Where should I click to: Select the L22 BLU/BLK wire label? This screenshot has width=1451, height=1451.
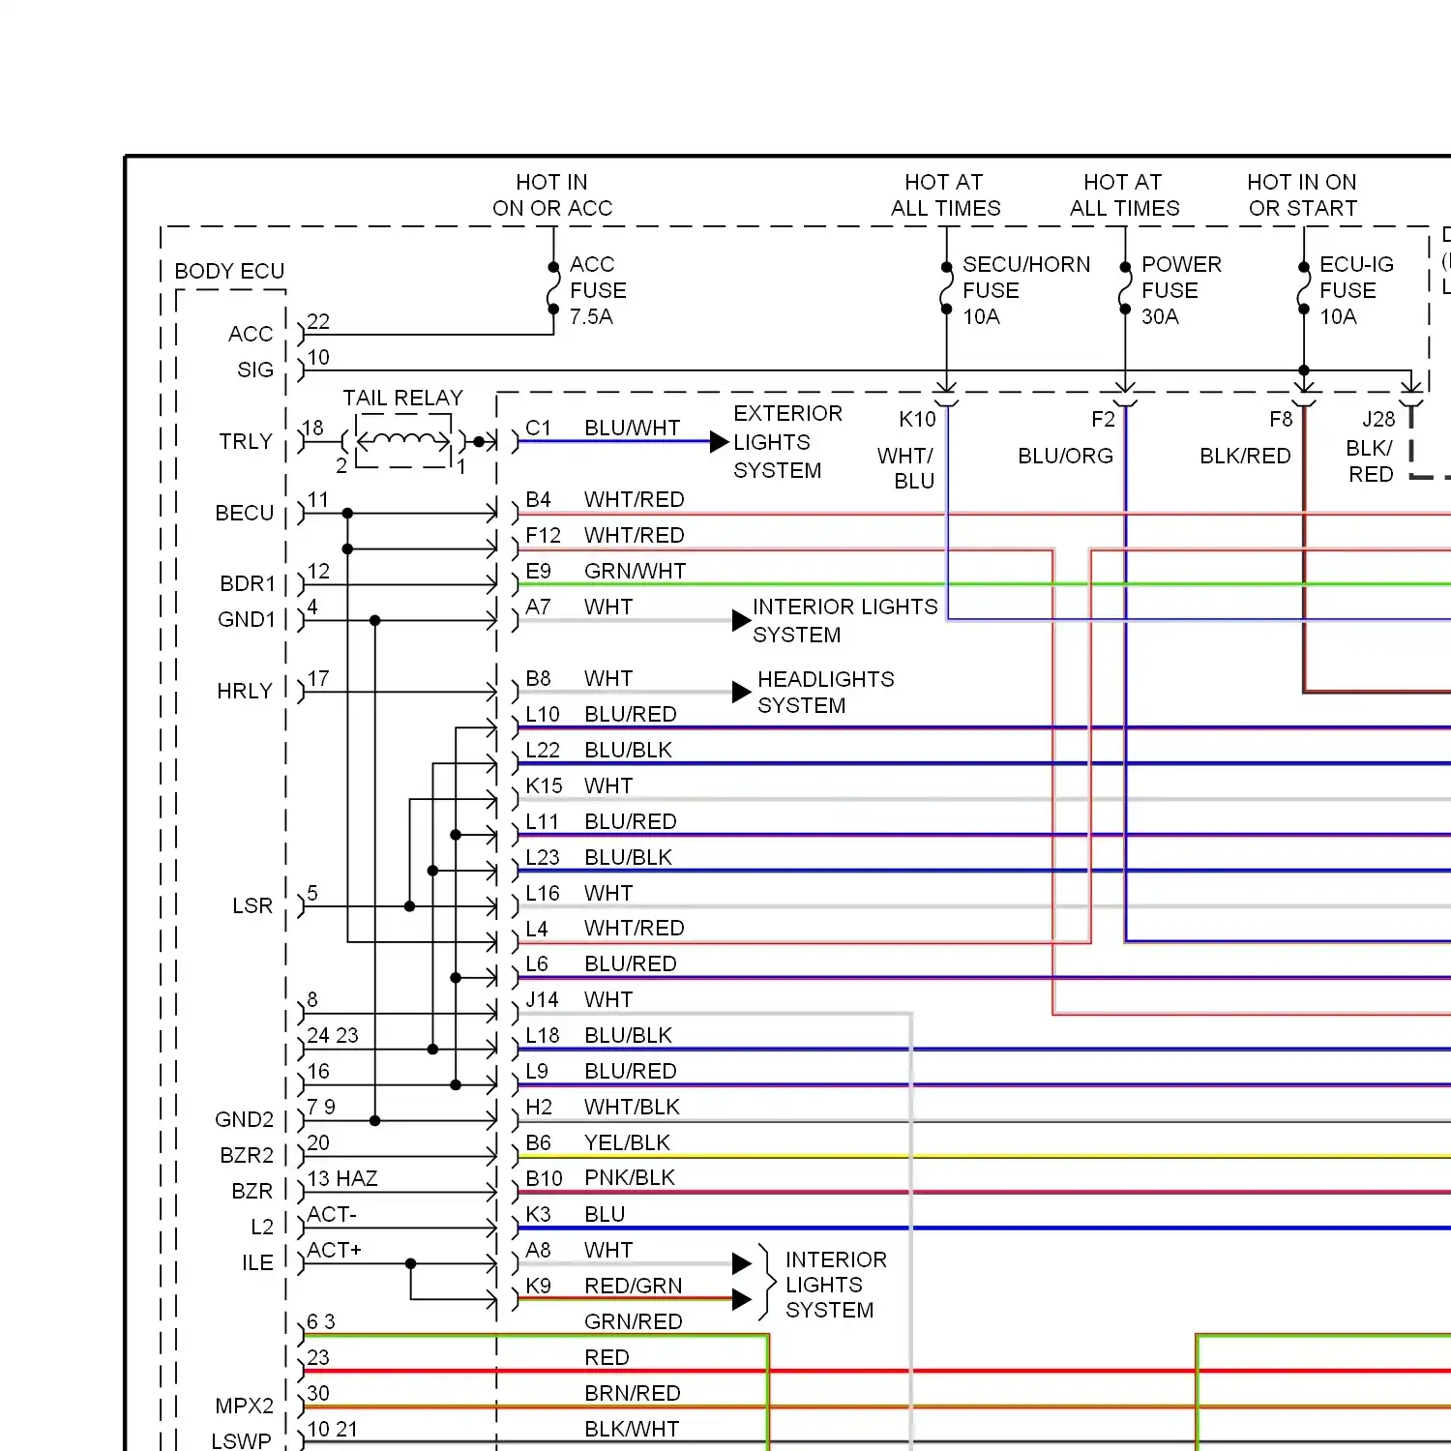(x=599, y=751)
